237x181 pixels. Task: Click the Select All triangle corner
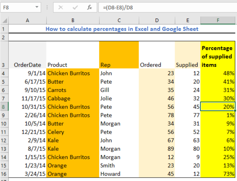tap(5, 20)
